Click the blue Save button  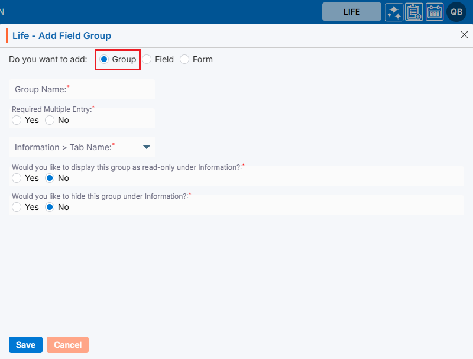pyautogui.click(x=25, y=345)
